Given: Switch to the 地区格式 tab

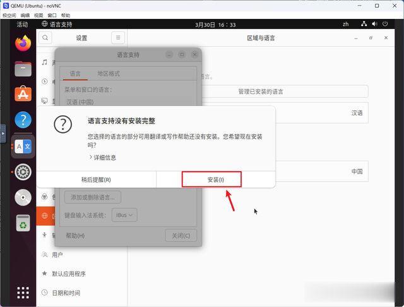Looking at the screenshot, I should [x=109, y=74].
